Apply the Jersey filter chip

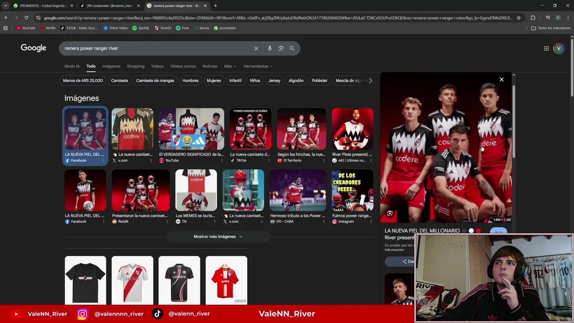coord(274,81)
